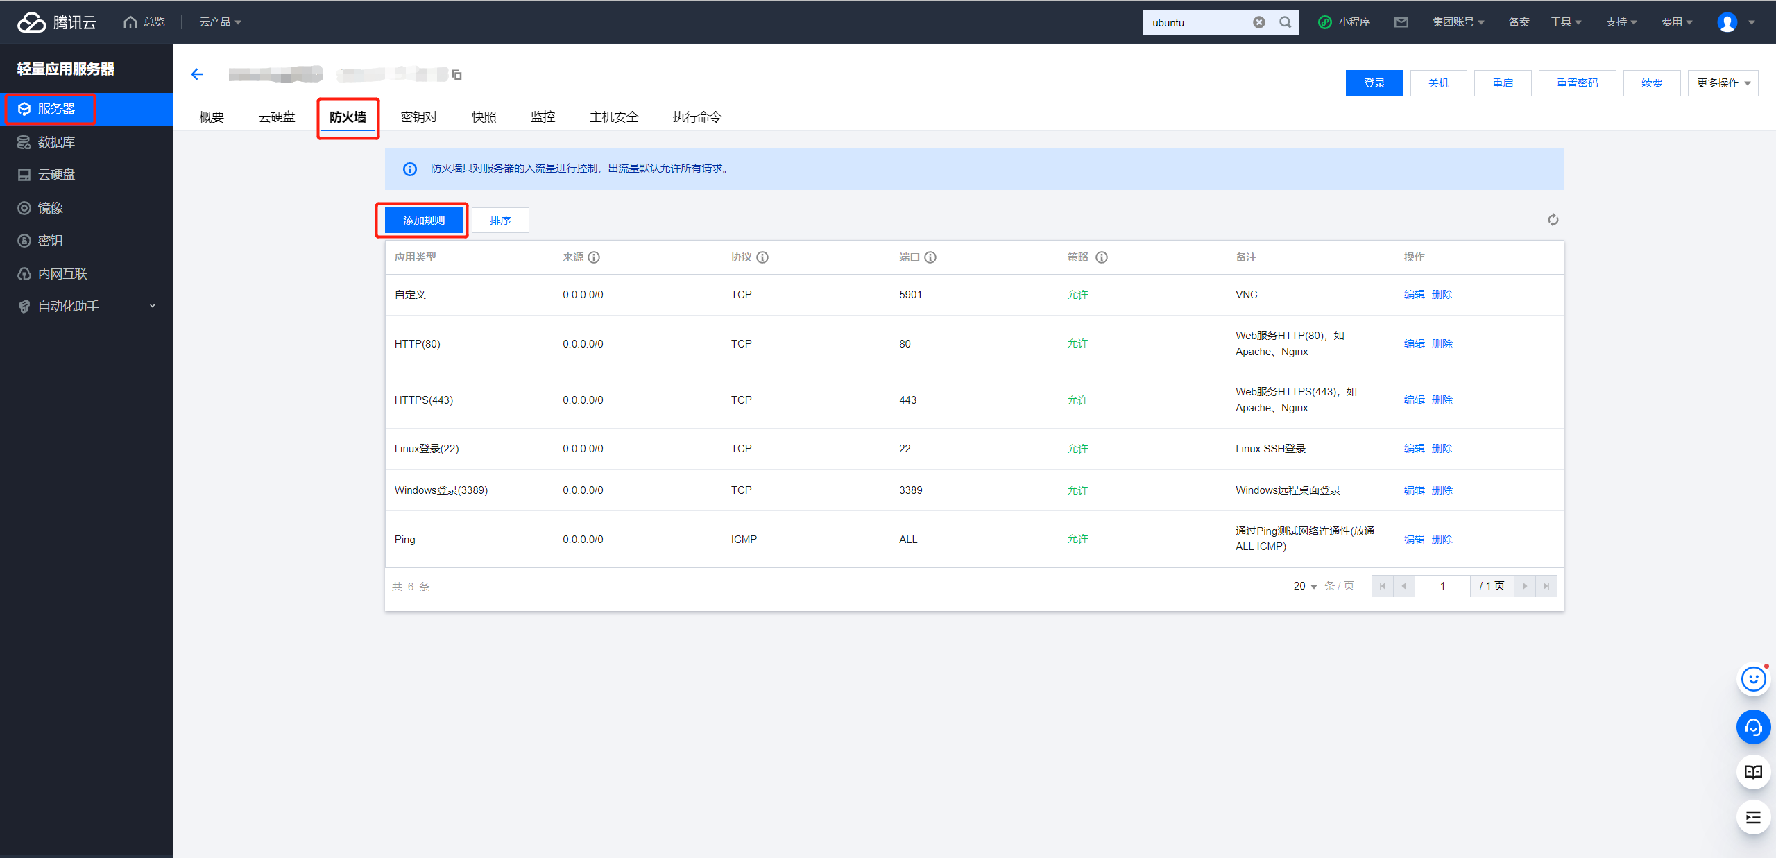Open the smiley feedback button
This screenshot has height=858, width=1776.
[x=1753, y=679]
